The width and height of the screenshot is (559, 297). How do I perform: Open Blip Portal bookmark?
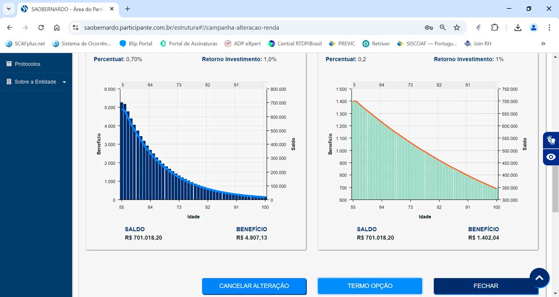(136, 44)
